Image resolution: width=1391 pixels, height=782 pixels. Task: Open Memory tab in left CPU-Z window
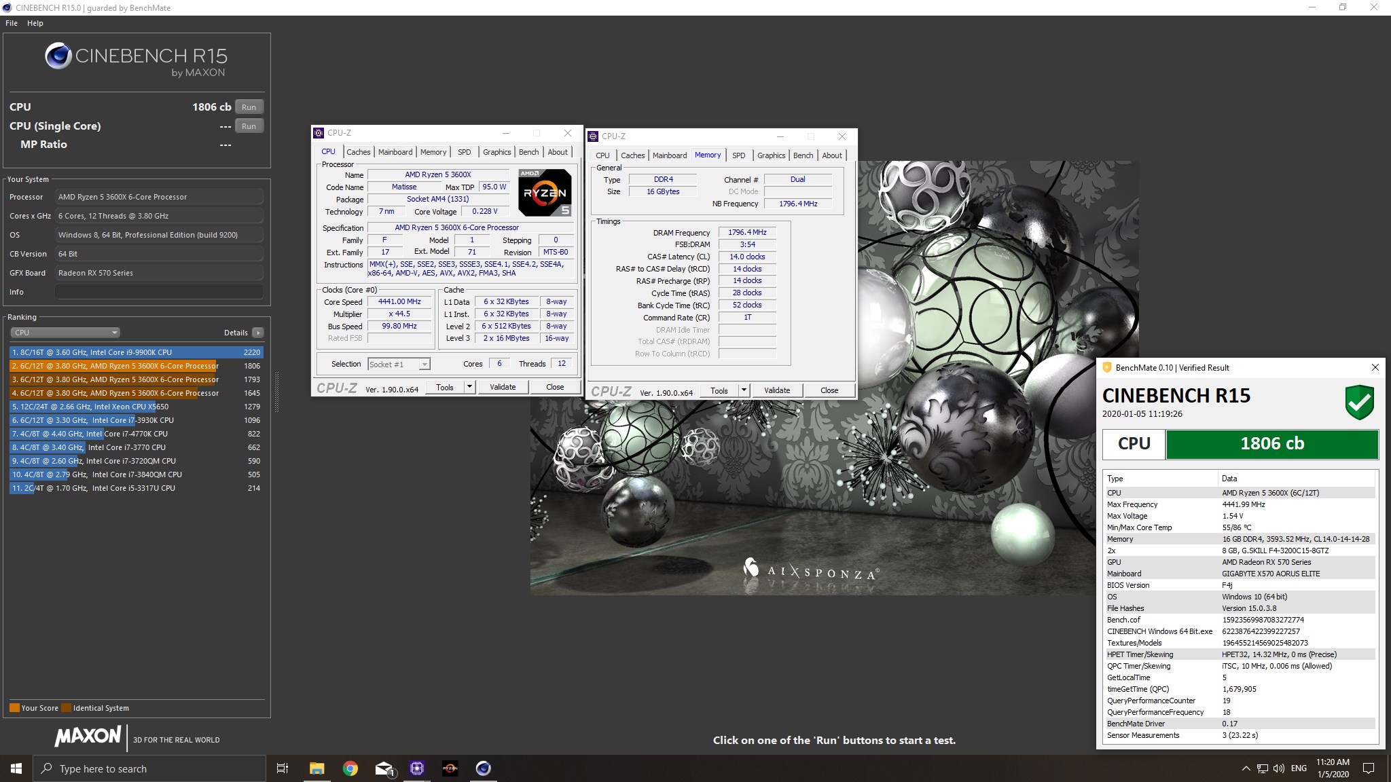(x=433, y=152)
